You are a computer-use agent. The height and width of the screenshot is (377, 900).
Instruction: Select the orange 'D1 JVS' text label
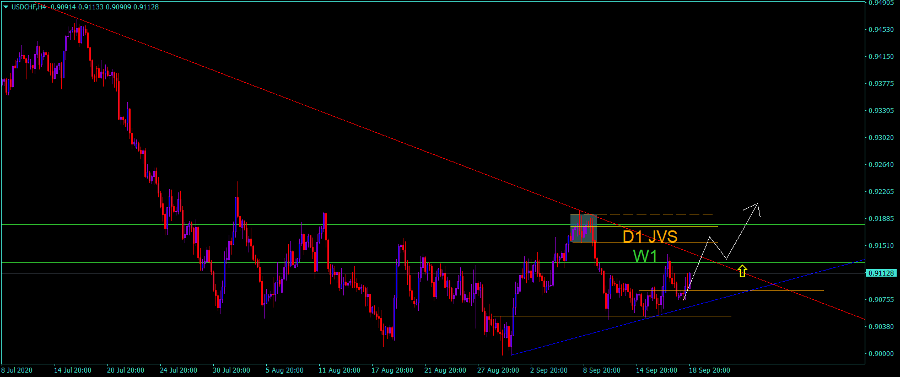pyautogui.click(x=650, y=236)
